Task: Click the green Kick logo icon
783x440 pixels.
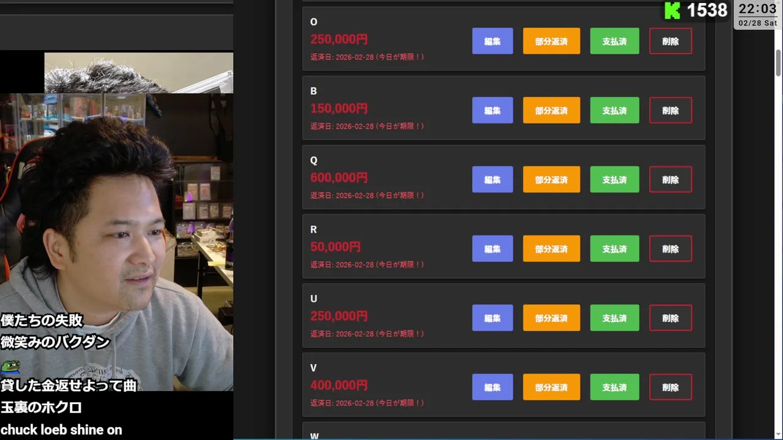Action: 672,10
